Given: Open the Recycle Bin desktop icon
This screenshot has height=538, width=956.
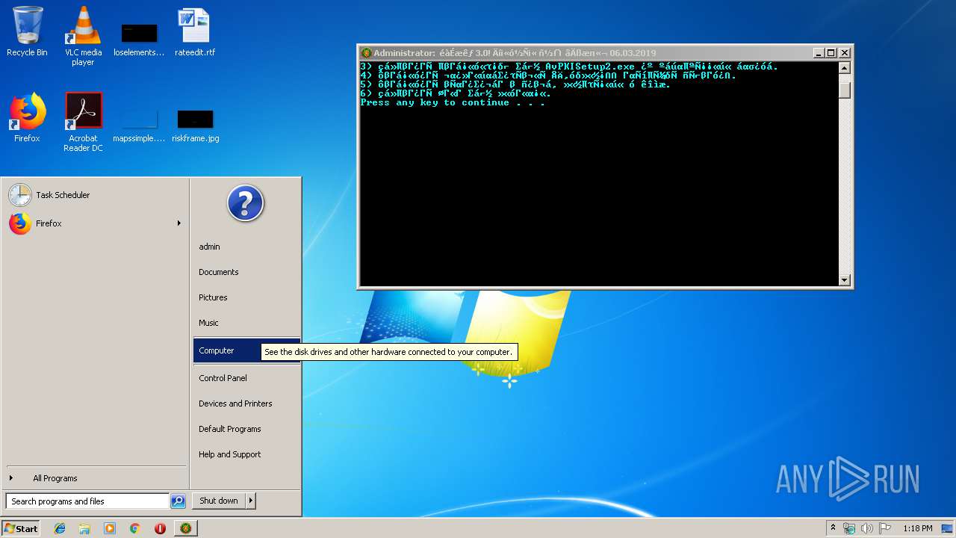Looking at the screenshot, I should [x=27, y=31].
